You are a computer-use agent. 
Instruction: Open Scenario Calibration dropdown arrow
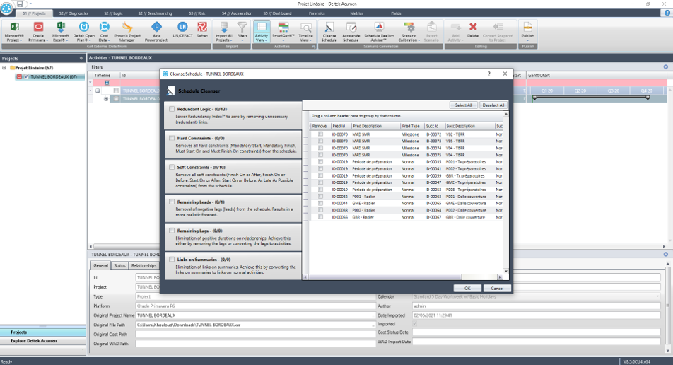pyautogui.click(x=419, y=40)
